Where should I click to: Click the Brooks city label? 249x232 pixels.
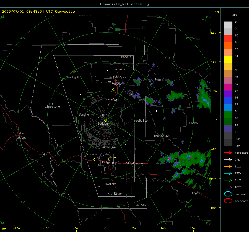[x=197, y=193]
